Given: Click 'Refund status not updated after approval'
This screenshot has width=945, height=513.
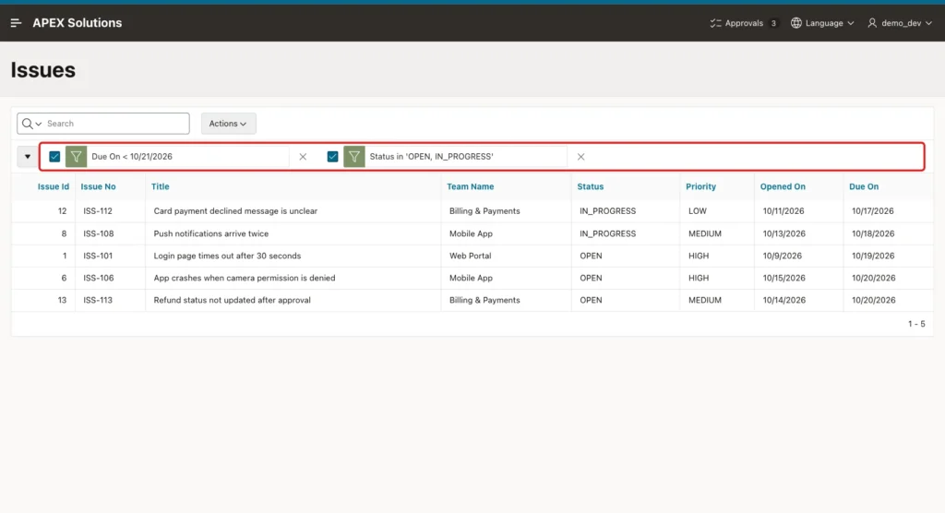Looking at the screenshot, I should click(x=232, y=300).
